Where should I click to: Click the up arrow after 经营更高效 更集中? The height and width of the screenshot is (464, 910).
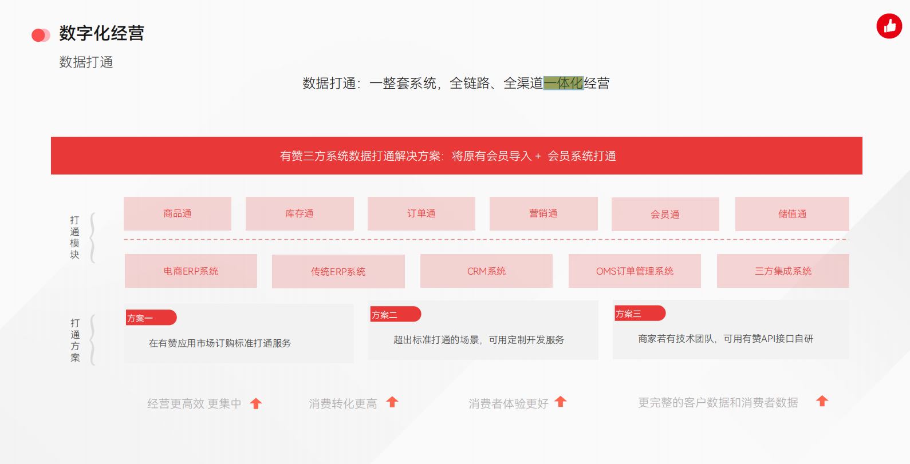[x=256, y=403]
